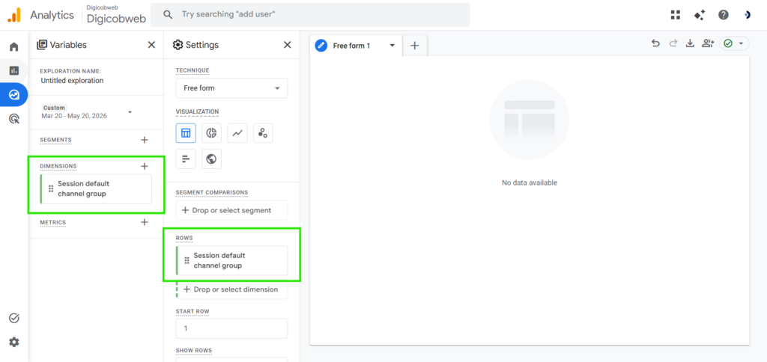Screen dimensions: 767x362
Task: Select the Donut chart visualization icon
Action: 211,133
